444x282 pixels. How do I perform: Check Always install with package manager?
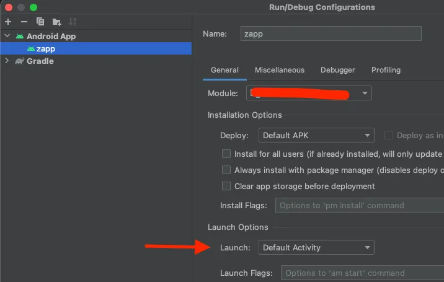point(226,170)
